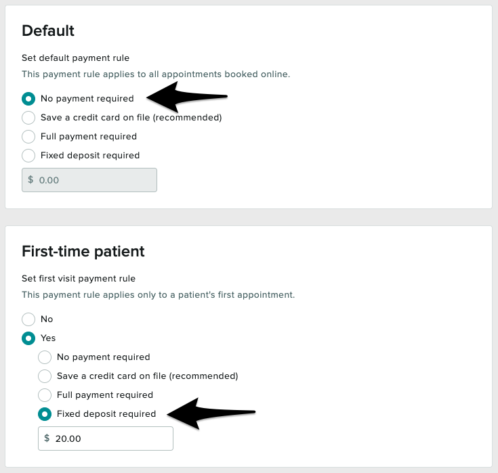498x473 pixels.
Task: Click the Set first visit payment rule label
Action: (79, 279)
